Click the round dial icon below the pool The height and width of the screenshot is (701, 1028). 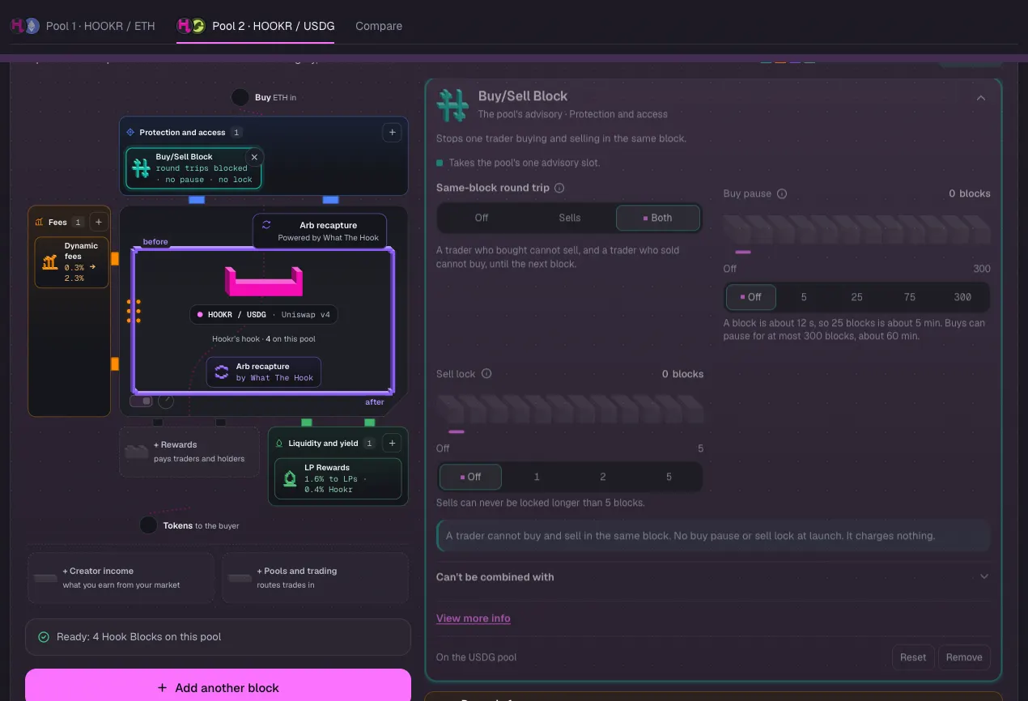click(165, 401)
